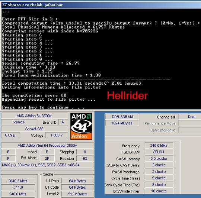The height and width of the screenshot is (198, 201).
Task: Click the Stepping value '0'
Action: click(x=85, y=152)
